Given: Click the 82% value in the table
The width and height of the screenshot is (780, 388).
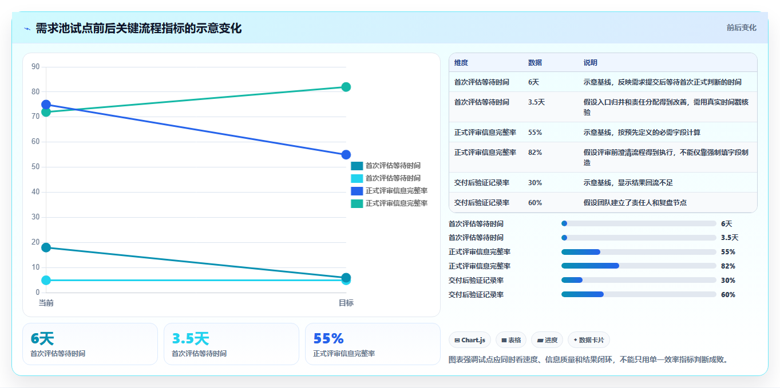Looking at the screenshot, I should pyautogui.click(x=535, y=153).
